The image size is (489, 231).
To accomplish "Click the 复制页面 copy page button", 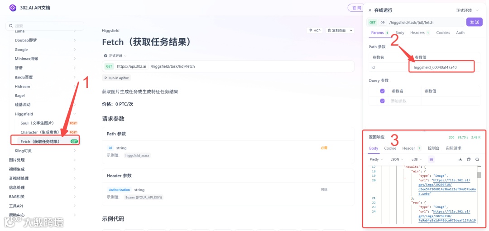I will (x=336, y=31).
